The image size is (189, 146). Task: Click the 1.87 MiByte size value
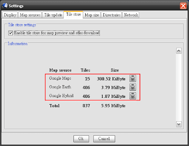[x=113, y=96]
